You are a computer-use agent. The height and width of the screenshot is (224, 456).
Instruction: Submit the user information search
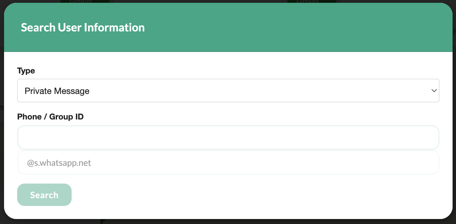pos(44,195)
